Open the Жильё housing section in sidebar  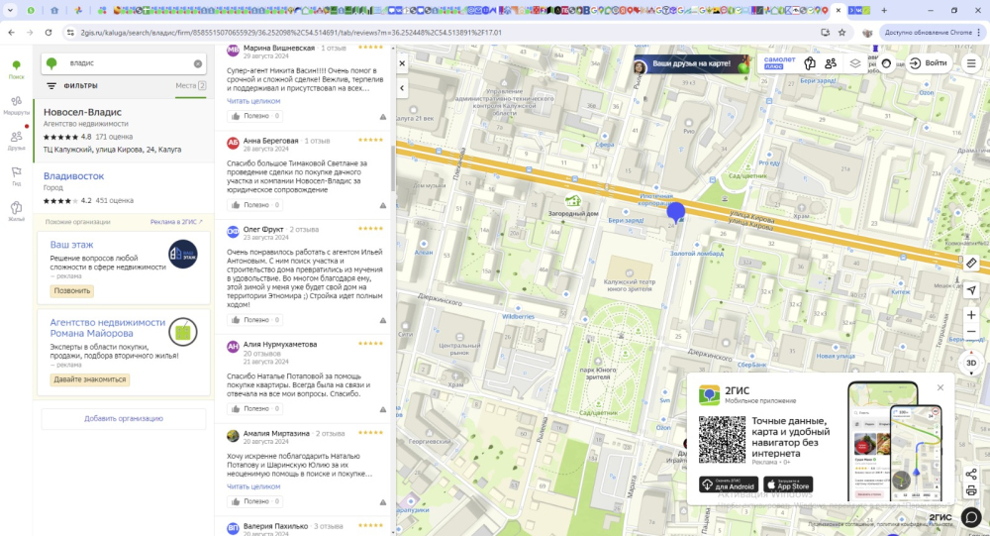click(17, 211)
